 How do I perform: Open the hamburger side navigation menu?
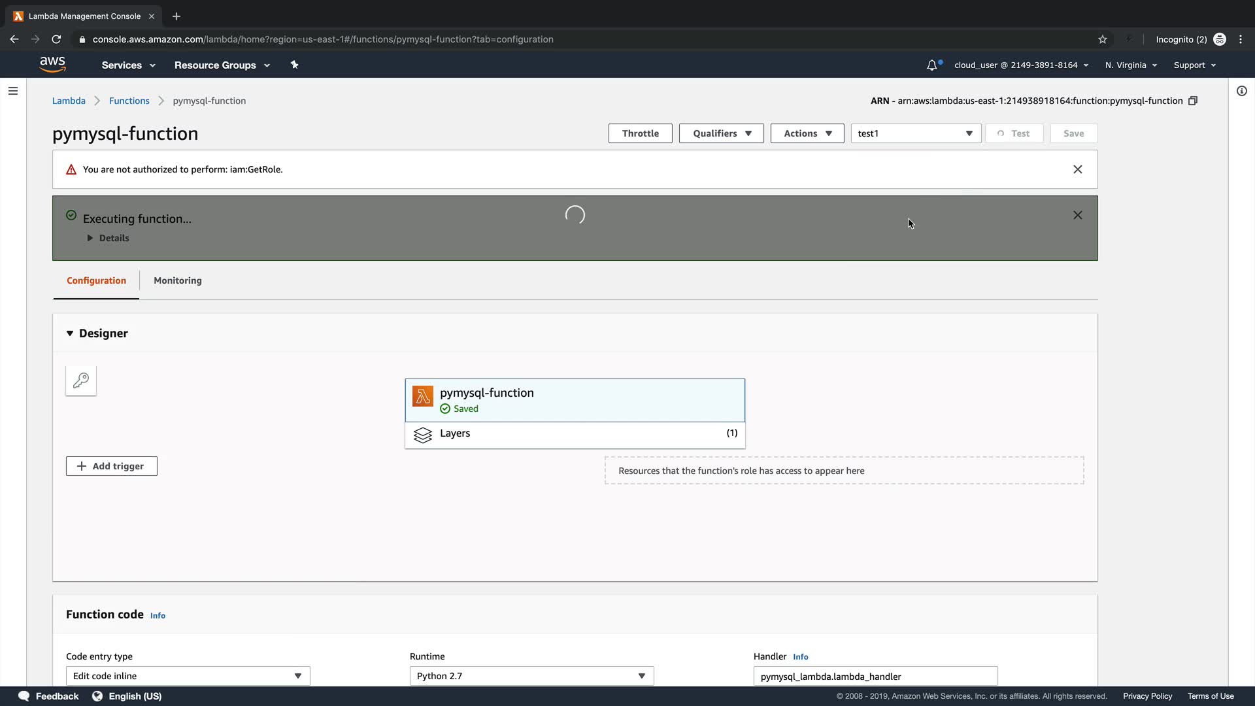coord(12,91)
